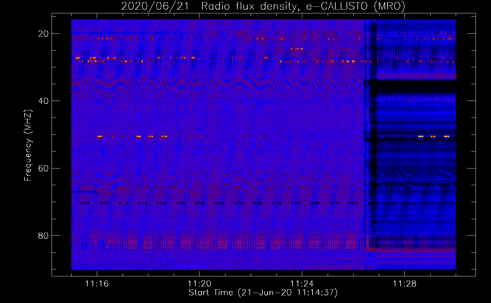This screenshot has height=303, width=491.
Task: Click the 20 MHz y-axis tick label
Action: pyautogui.click(x=43, y=34)
